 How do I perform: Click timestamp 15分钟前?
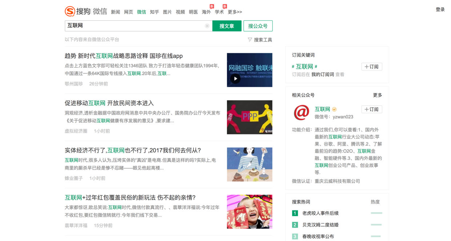(x=103, y=225)
